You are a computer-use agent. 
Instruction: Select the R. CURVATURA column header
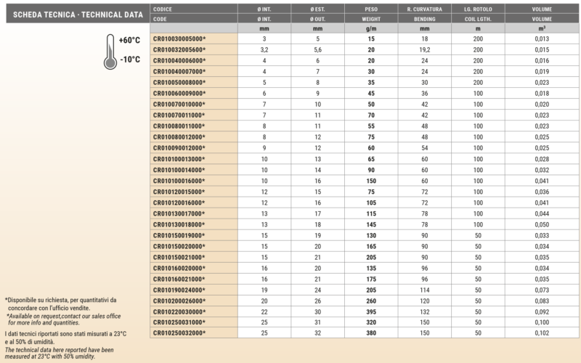(x=425, y=8)
